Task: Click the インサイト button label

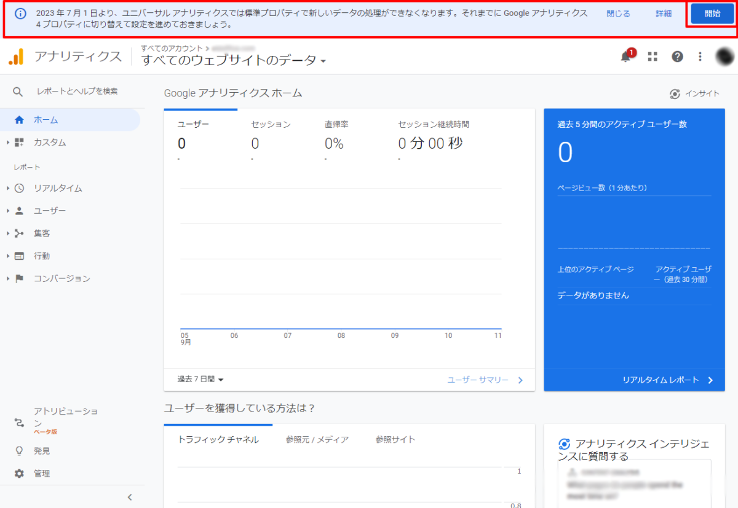Action: tap(702, 94)
